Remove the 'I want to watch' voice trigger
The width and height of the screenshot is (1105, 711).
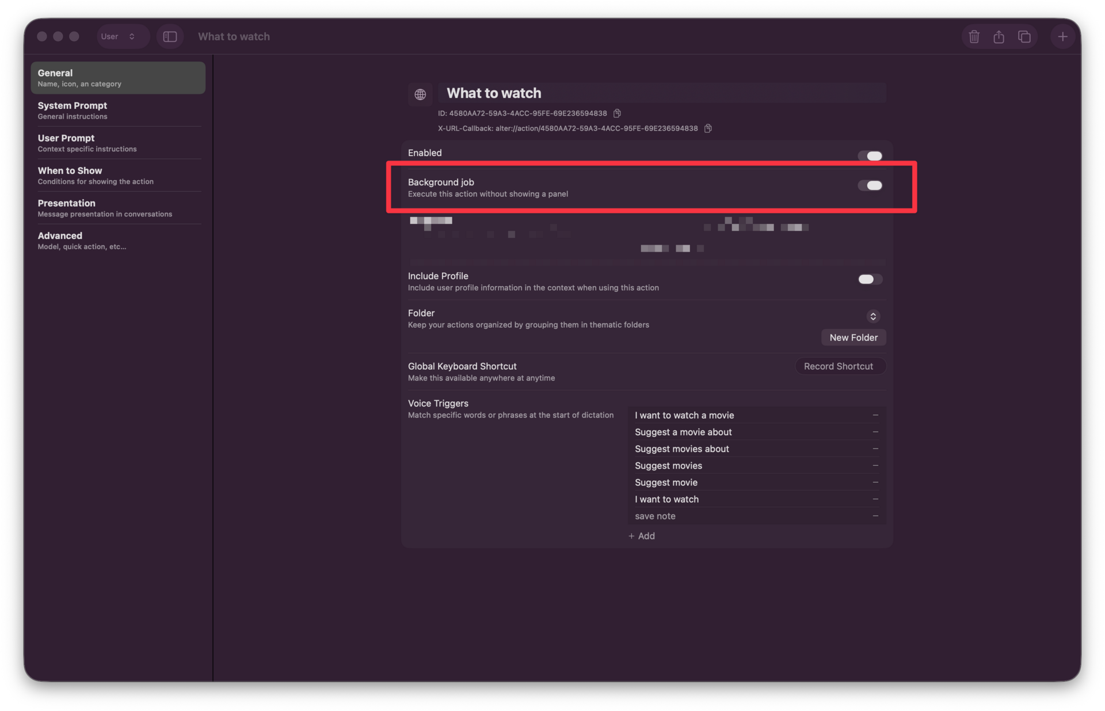point(875,499)
